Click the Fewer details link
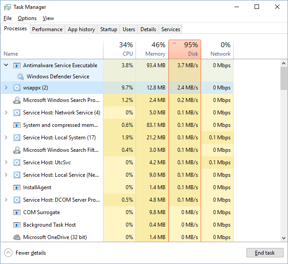The image size is (288, 264). point(31,253)
